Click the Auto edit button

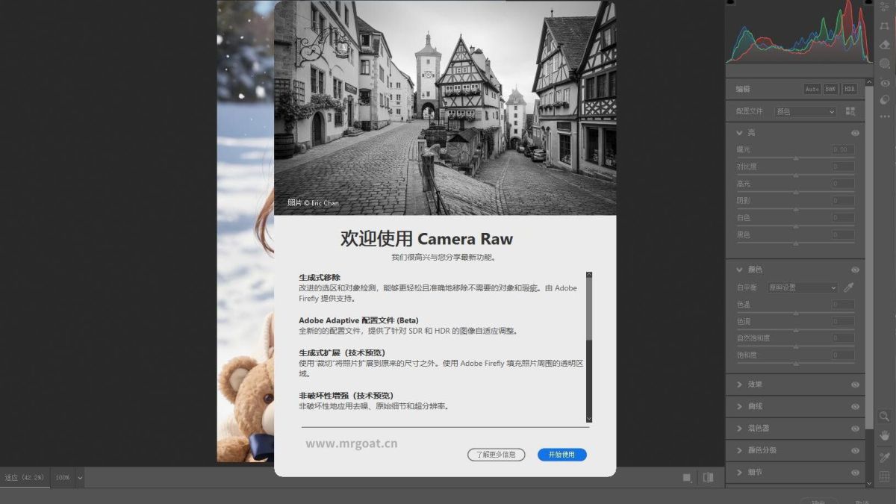[812, 89]
